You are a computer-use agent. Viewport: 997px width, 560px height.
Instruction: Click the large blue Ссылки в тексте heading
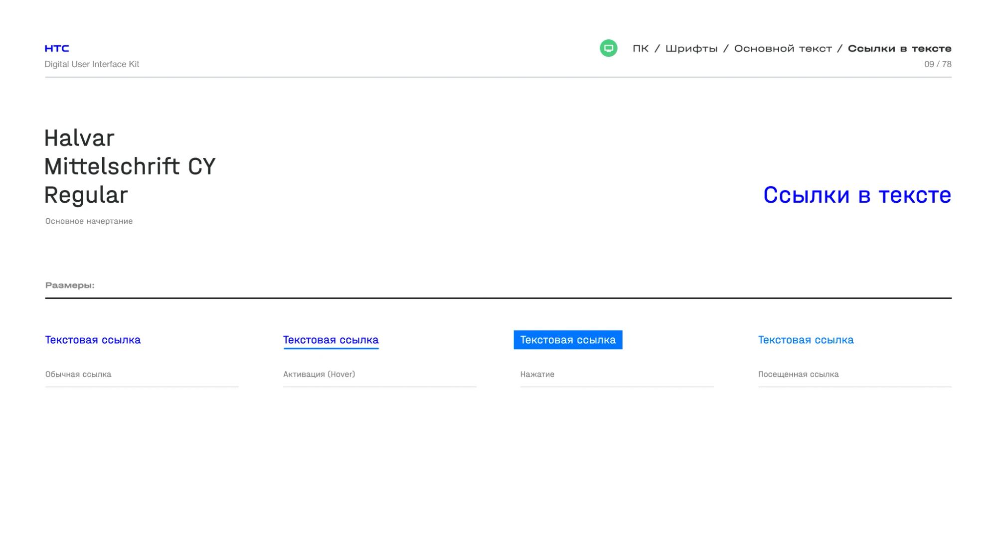[x=857, y=195]
